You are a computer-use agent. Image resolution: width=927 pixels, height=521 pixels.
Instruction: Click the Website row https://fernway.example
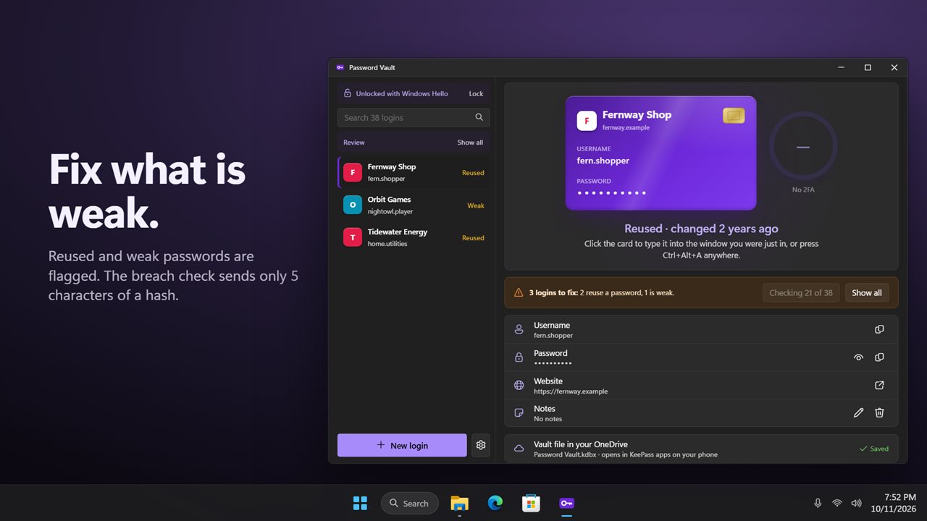coord(701,385)
